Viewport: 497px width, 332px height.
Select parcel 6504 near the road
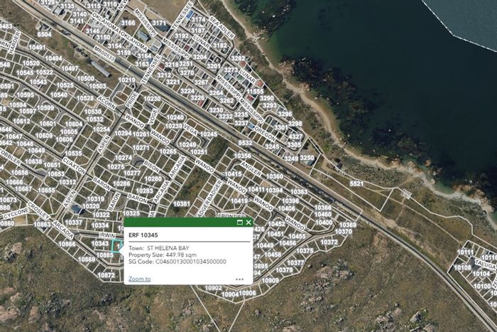[44, 34]
